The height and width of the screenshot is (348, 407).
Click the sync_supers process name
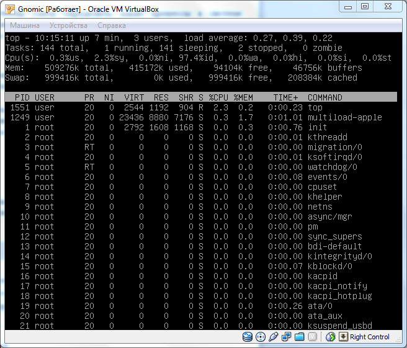coord(335,236)
